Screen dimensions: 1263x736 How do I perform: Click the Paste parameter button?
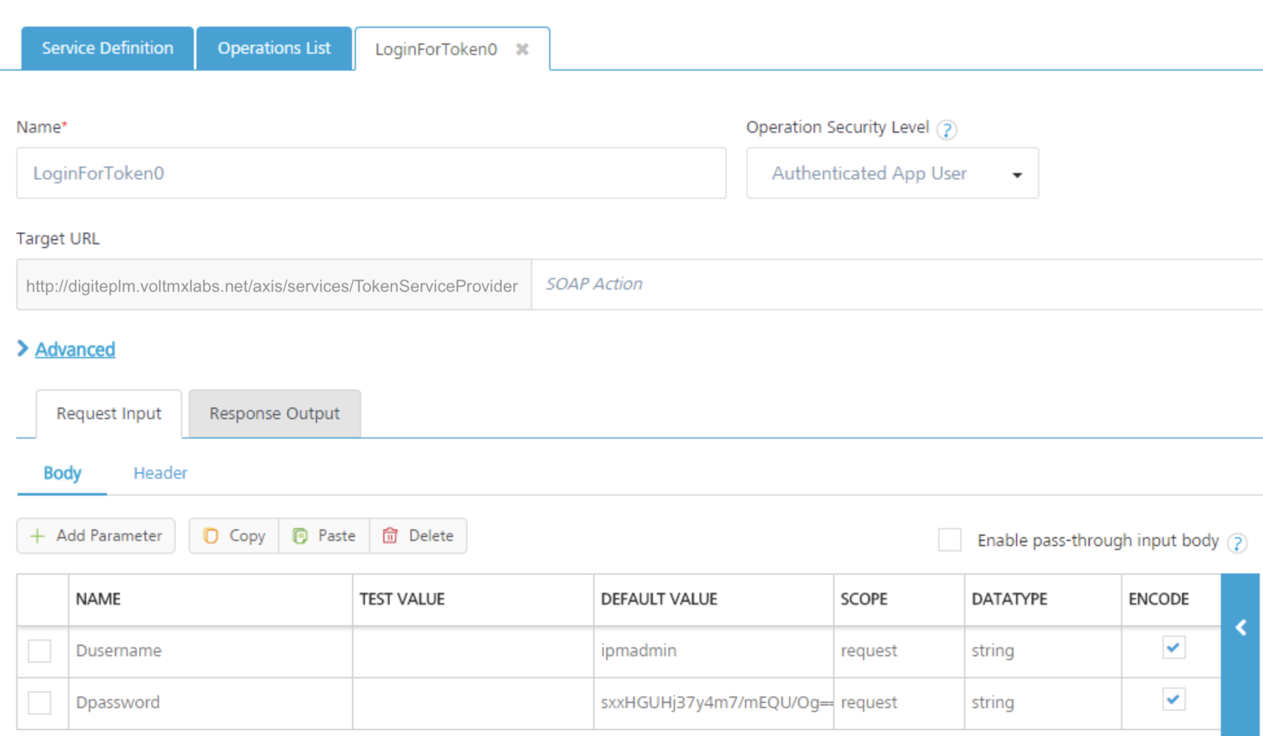tap(324, 536)
